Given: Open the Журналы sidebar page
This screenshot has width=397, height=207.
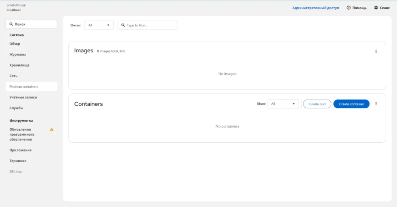Looking at the screenshot, I should pyautogui.click(x=17, y=54).
